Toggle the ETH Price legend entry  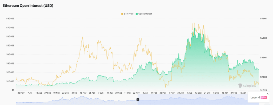(x=127, y=14)
